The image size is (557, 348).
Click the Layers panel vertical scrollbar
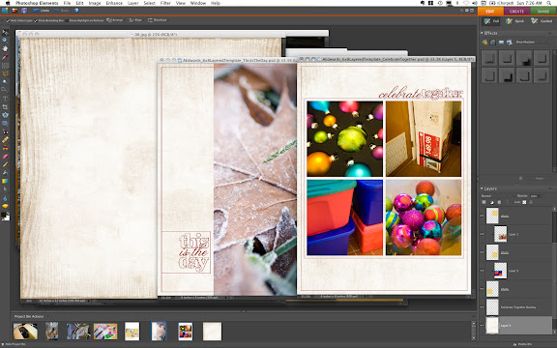click(x=554, y=270)
